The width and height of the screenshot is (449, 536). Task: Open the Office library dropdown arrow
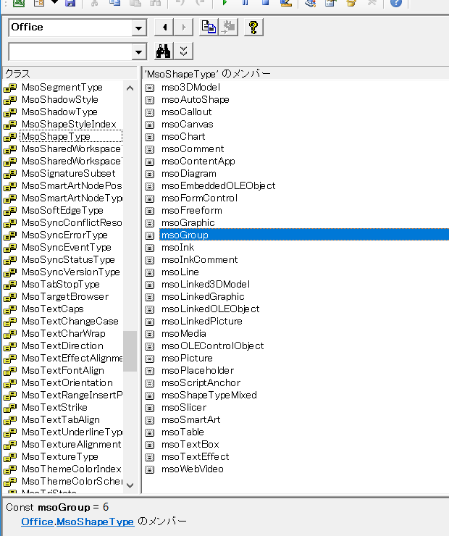[x=139, y=28]
